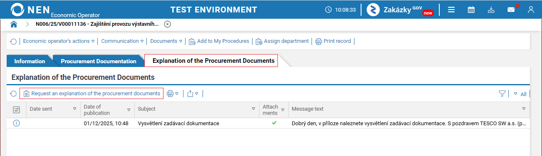Screen dimensions: 542x156
Task: Sort by the Message text column header
Action: pos(308,109)
